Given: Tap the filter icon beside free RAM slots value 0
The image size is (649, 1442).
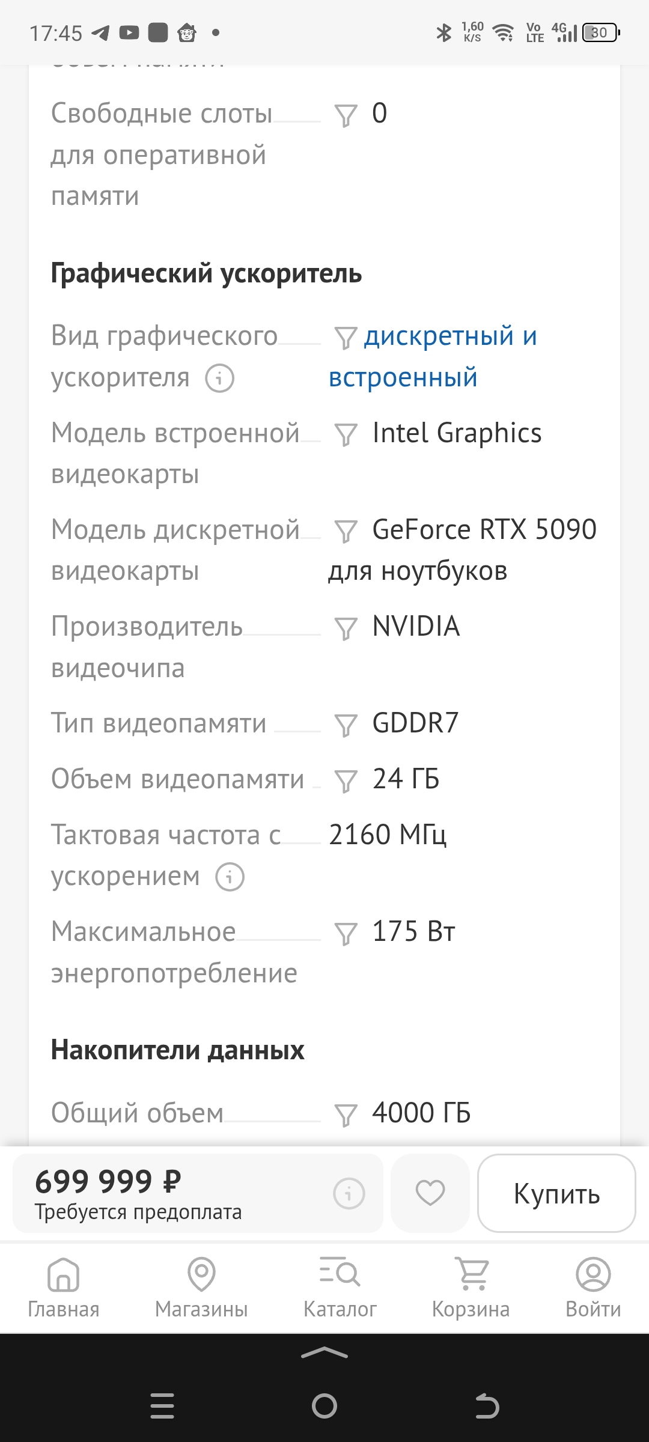Looking at the screenshot, I should click(346, 116).
